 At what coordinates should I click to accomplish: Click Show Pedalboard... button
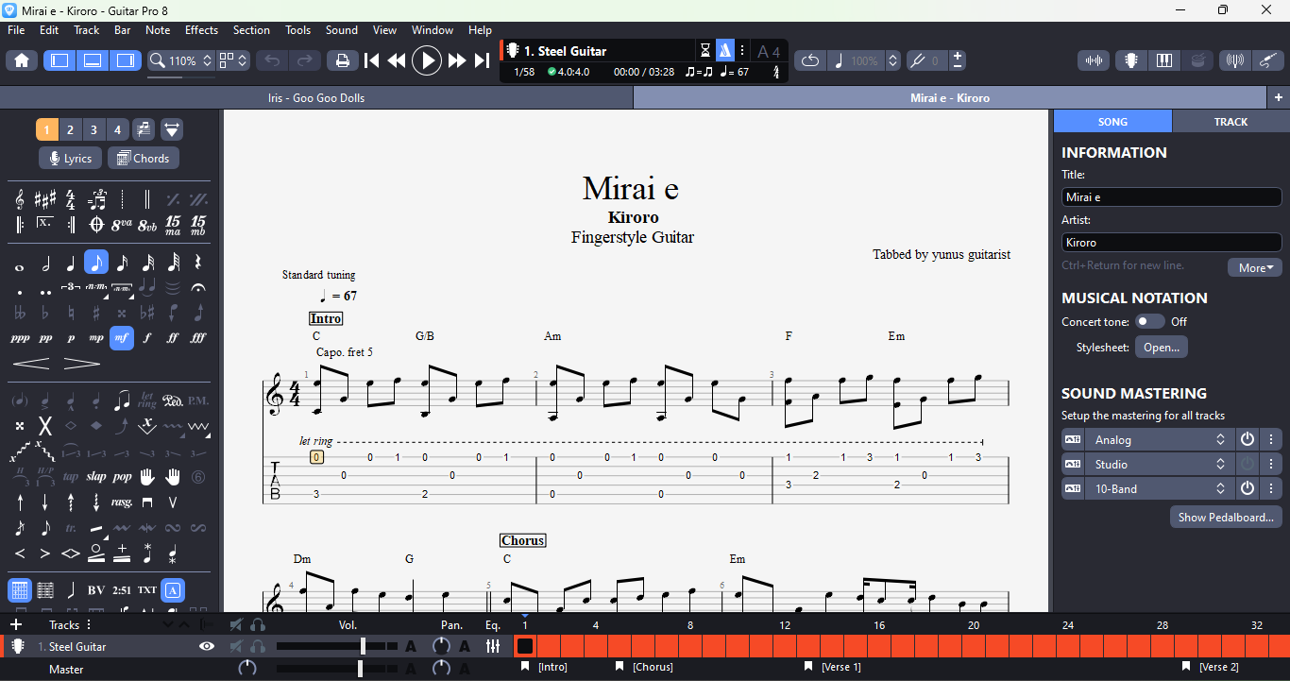pyautogui.click(x=1226, y=518)
